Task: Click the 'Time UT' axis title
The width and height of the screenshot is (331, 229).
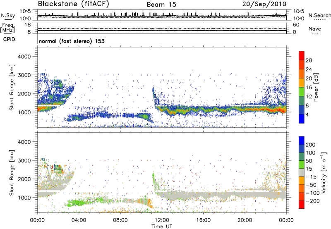Action: point(162,227)
